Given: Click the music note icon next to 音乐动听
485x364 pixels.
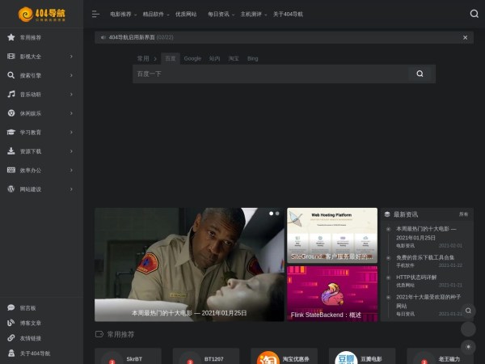Looking at the screenshot, I should point(11,94).
